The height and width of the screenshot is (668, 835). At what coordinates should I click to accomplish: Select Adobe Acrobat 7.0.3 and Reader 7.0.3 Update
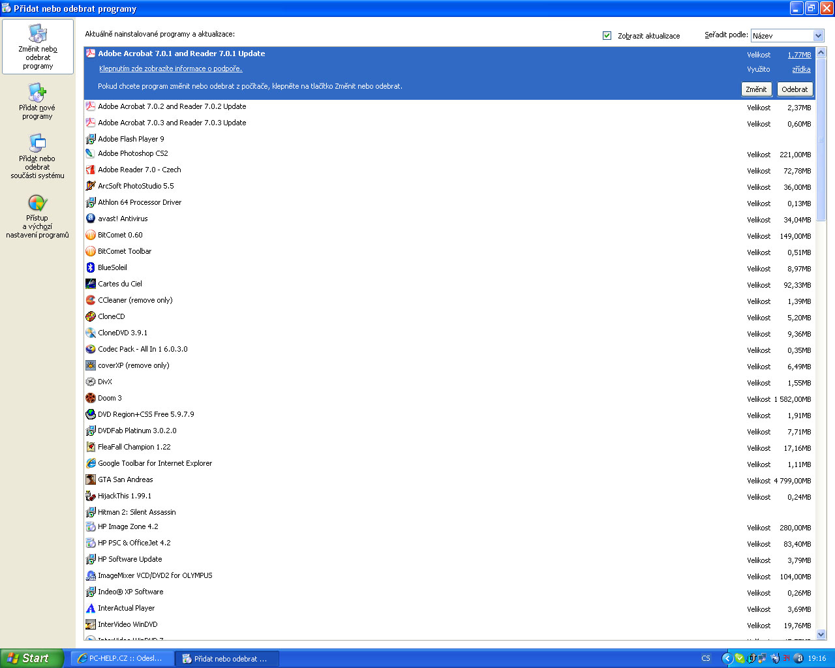click(450, 123)
